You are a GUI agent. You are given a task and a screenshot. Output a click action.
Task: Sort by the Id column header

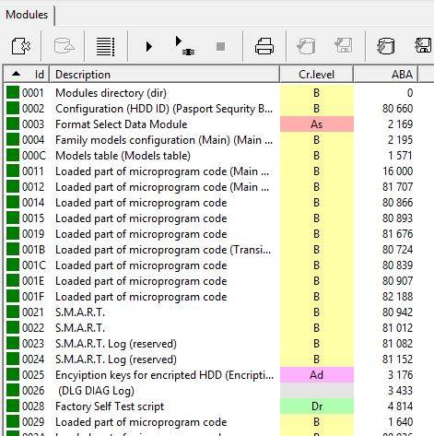[x=27, y=75]
